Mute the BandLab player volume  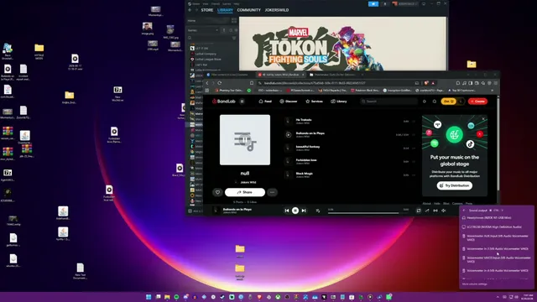(x=444, y=211)
